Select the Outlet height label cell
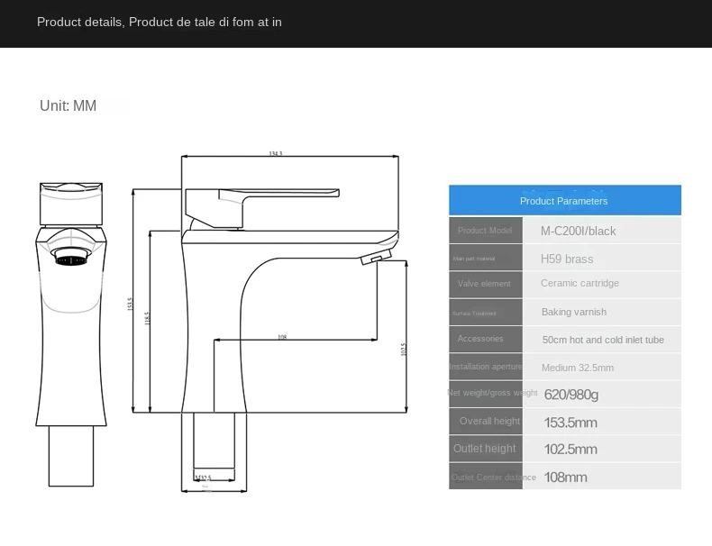 click(485, 449)
